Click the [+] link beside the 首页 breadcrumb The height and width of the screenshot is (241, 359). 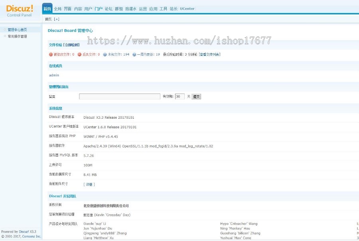pyautogui.click(x=57, y=19)
